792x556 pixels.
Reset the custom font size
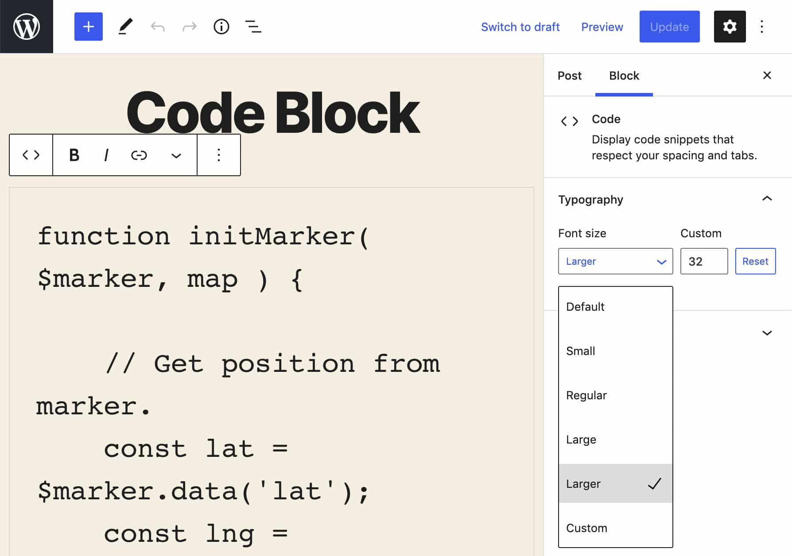755,261
